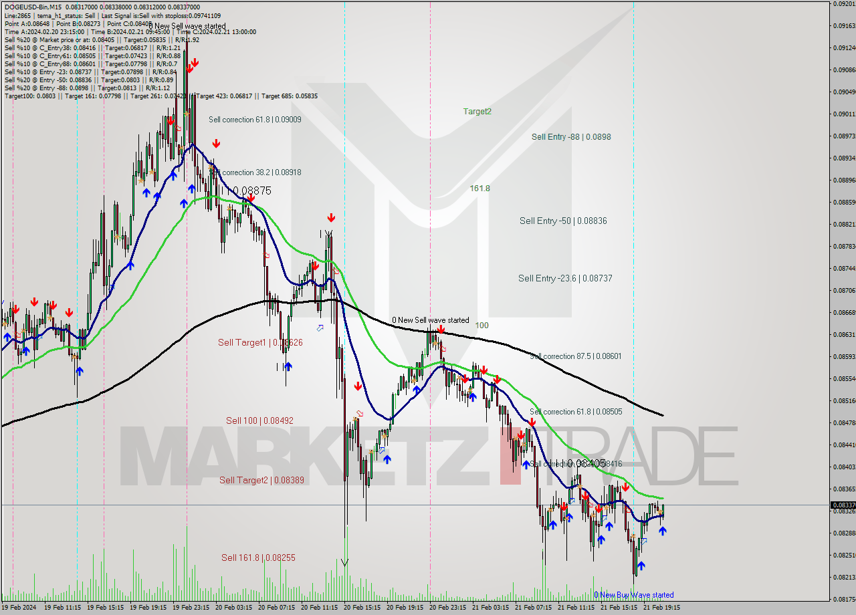Click the '20 Feb 23:15' time axis label
Image resolution: width=856 pixels, height=615 pixels.
pyautogui.click(x=447, y=608)
